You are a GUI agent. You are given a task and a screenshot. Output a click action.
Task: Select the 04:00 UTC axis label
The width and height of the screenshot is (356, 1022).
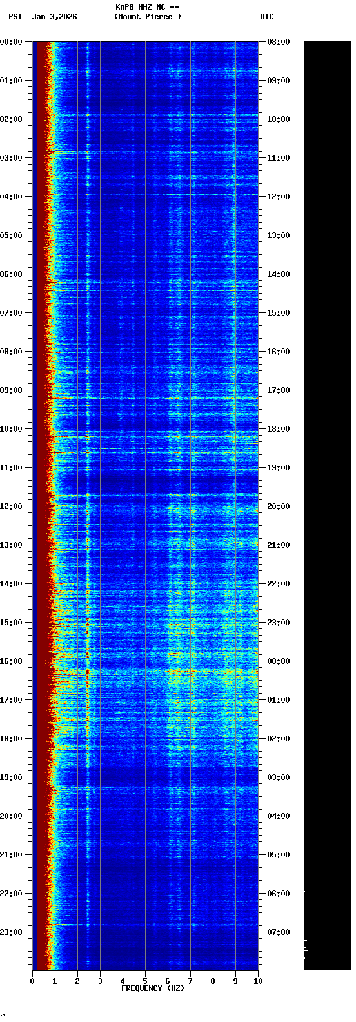[x=279, y=816]
